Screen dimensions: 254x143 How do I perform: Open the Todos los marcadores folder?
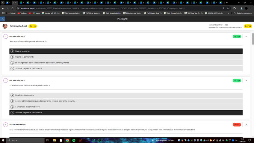coord(243,13)
